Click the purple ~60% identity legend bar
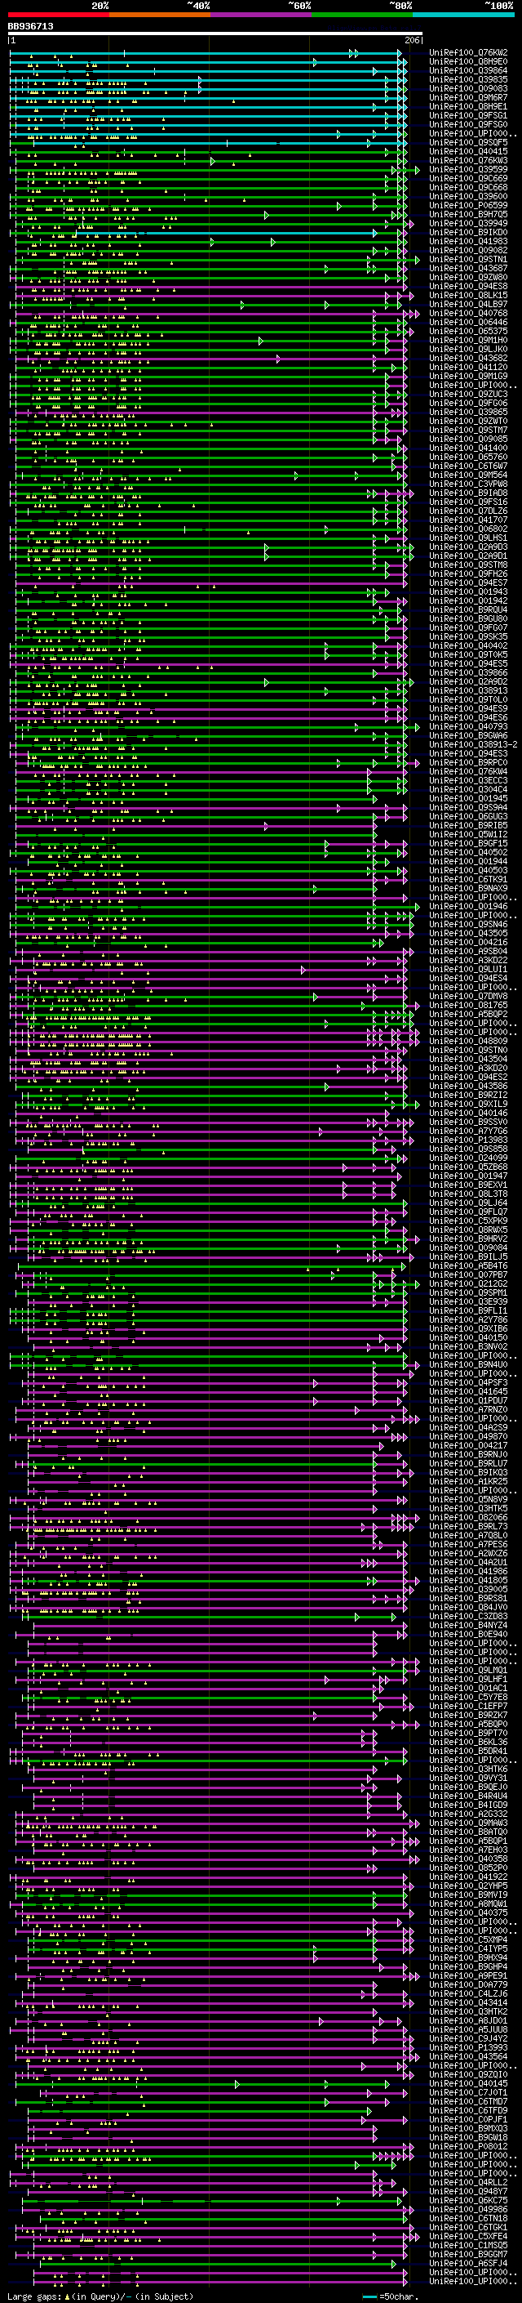The height and width of the screenshot is (2303, 522). (262, 15)
